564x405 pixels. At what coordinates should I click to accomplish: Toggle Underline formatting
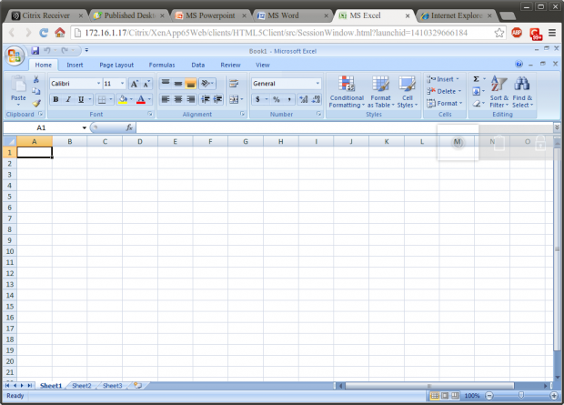coord(81,100)
